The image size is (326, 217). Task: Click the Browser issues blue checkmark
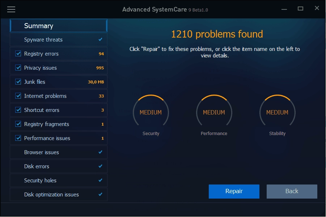[x=101, y=152]
